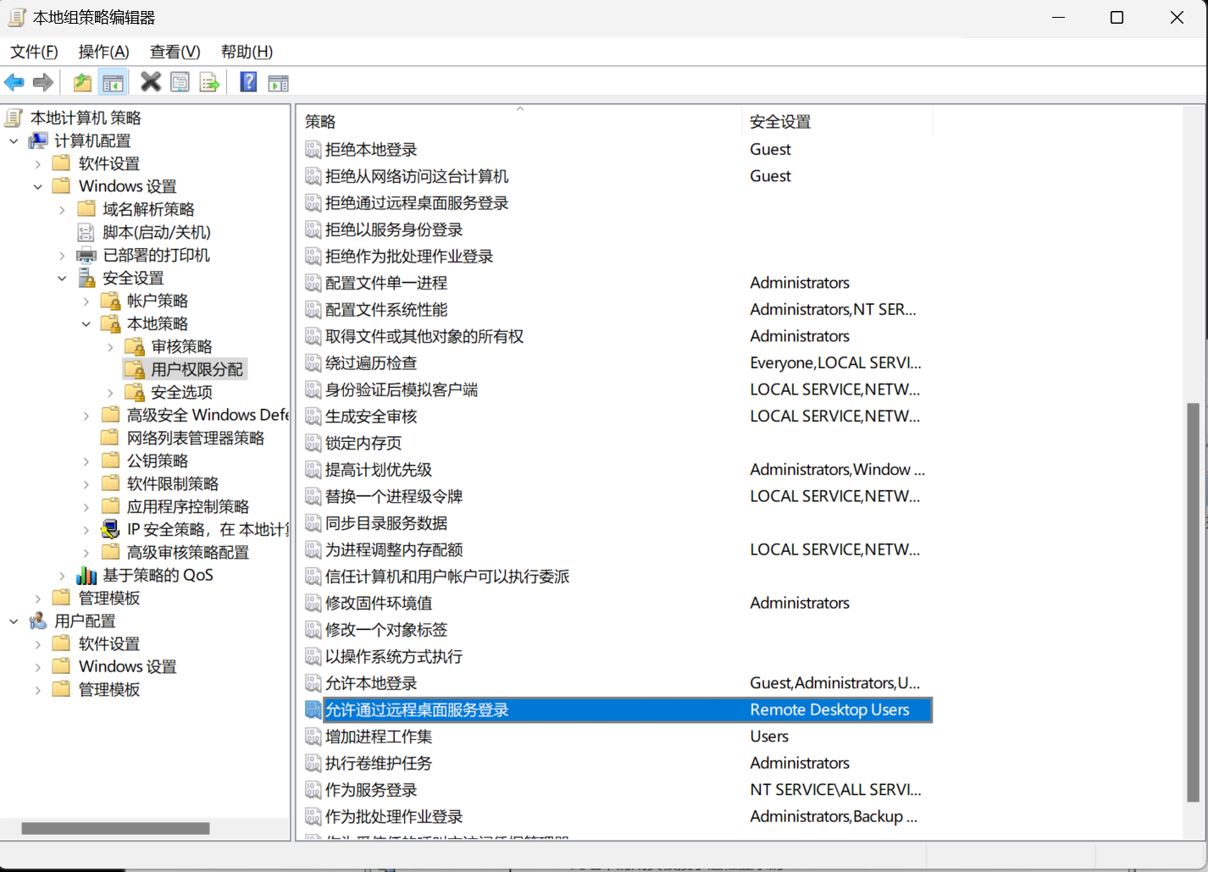Select the 身份验证后模拟客户端 policy
1208x872 pixels.
click(x=402, y=389)
